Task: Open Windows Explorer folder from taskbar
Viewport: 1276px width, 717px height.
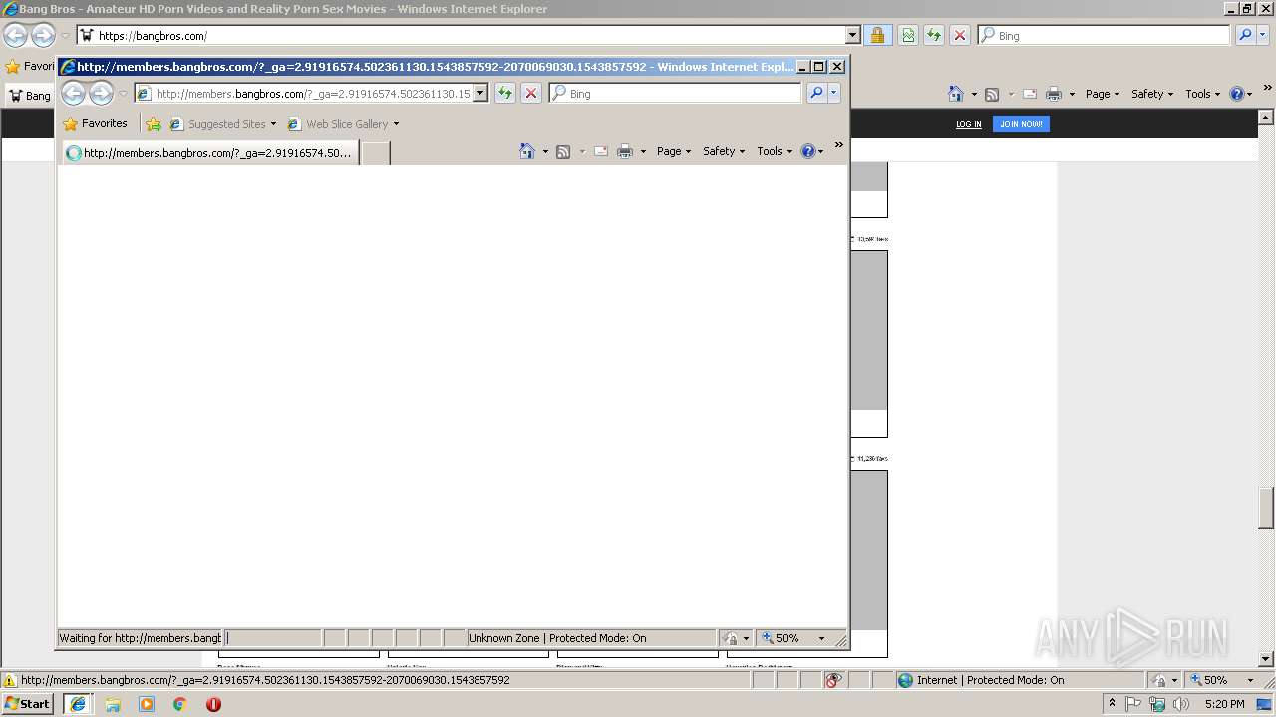Action: (113, 704)
